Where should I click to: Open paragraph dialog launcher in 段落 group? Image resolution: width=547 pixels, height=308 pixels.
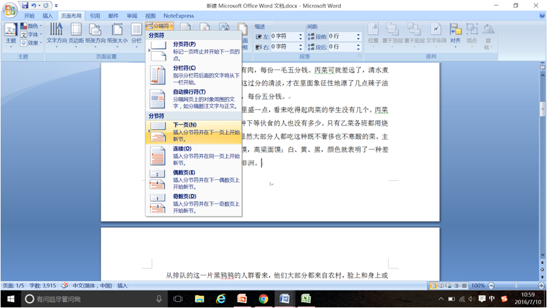point(359,56)
